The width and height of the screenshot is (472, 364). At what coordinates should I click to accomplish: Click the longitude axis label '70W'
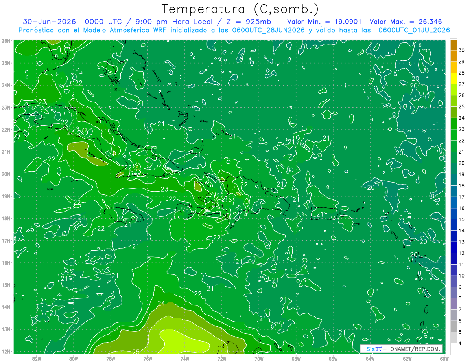click(259, 359)
